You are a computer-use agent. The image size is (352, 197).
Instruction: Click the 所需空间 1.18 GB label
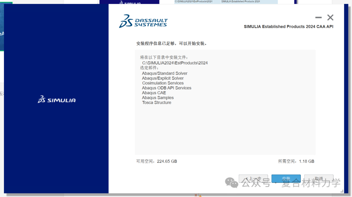296,161
